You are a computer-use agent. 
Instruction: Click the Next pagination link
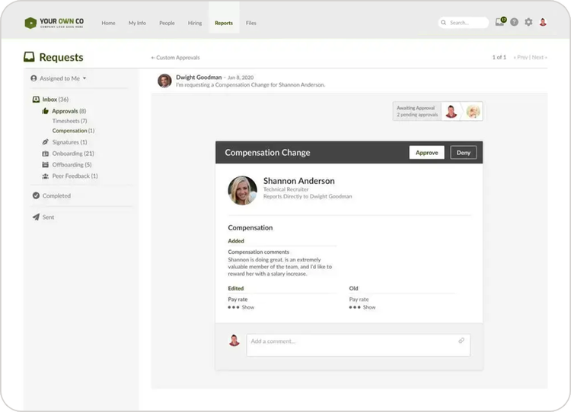pos(539,57)
